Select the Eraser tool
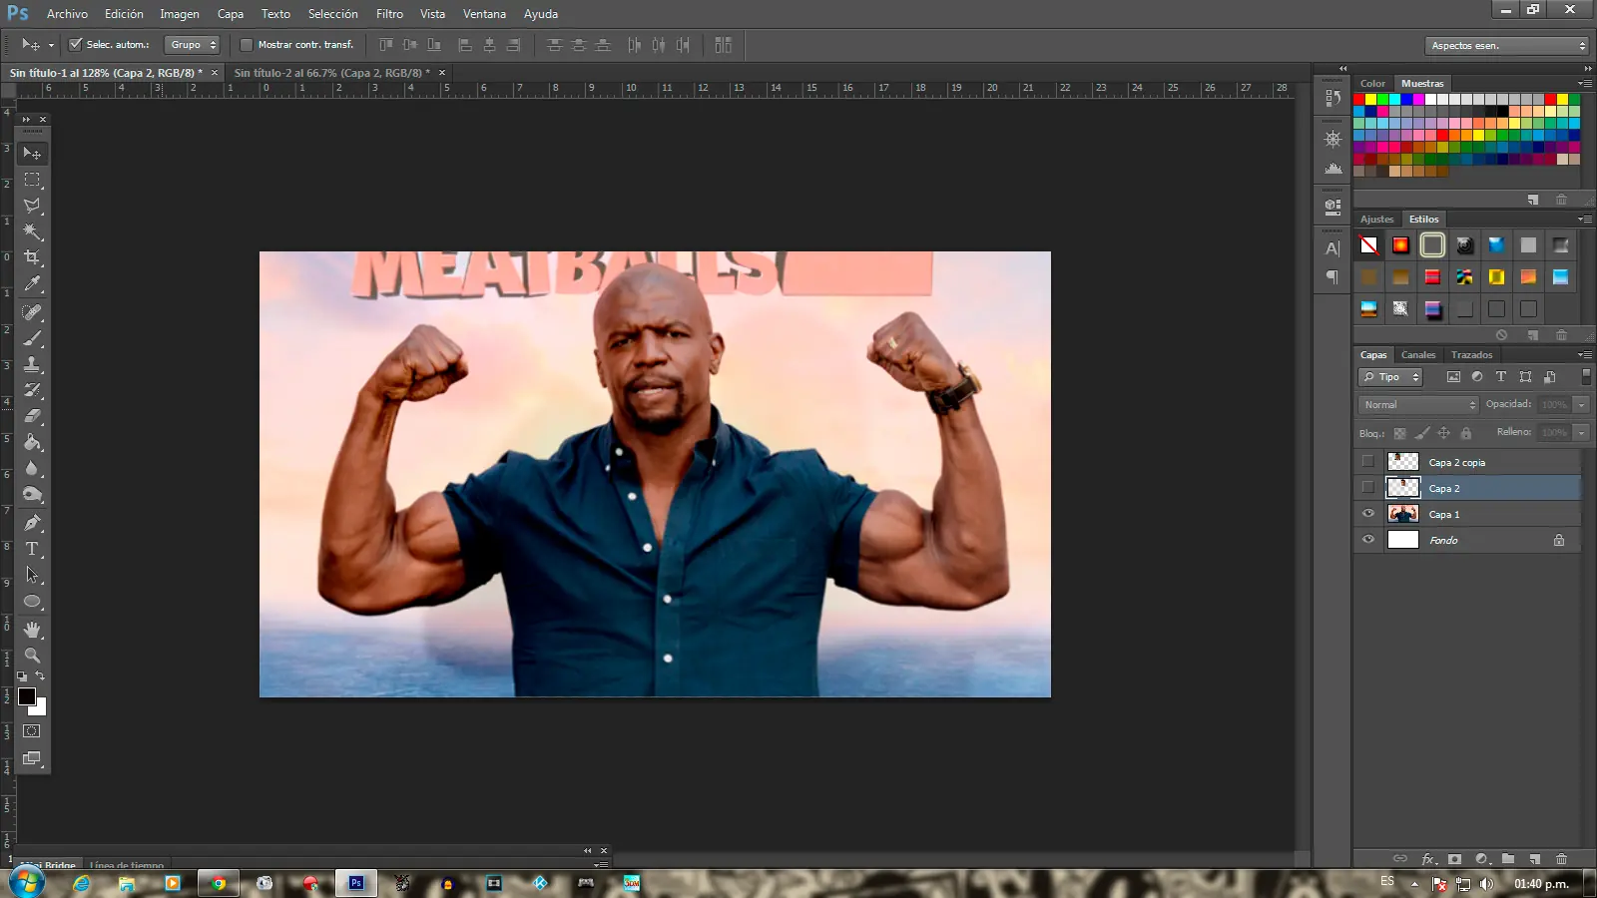1597x898 pixels. point(32,416)
